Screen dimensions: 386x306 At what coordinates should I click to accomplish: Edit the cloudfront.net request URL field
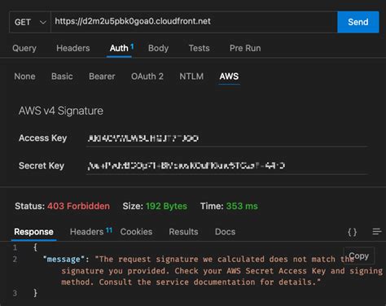pos(194,22)
